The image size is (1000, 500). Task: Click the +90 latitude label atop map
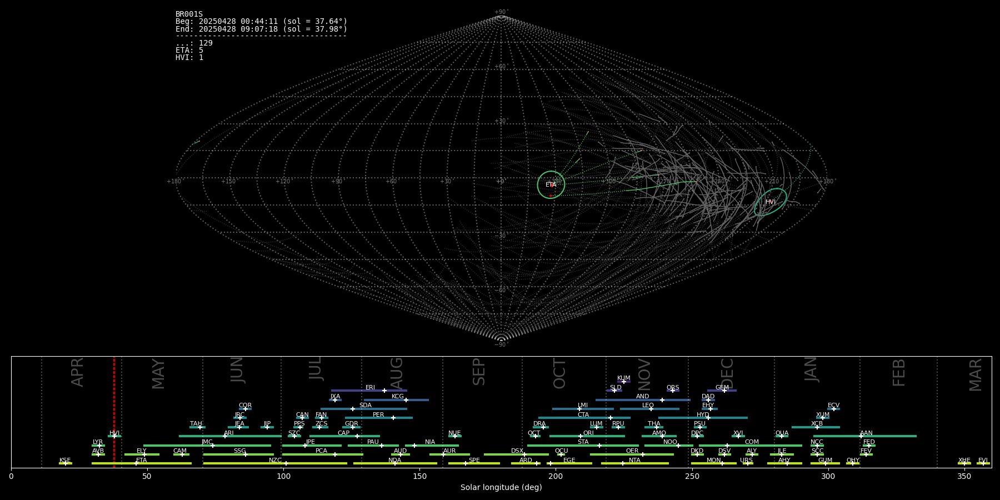501,12
